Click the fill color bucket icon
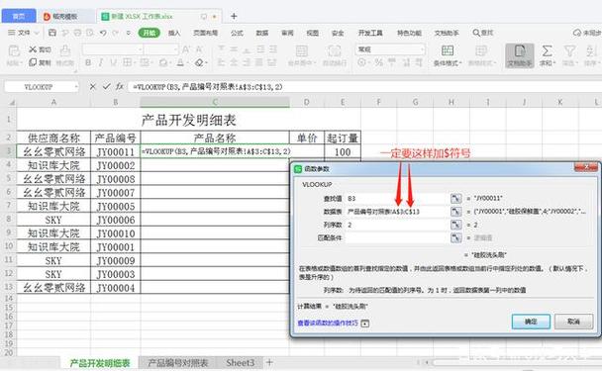This screenshot has height=371, width=602. (x=163, y=62)
